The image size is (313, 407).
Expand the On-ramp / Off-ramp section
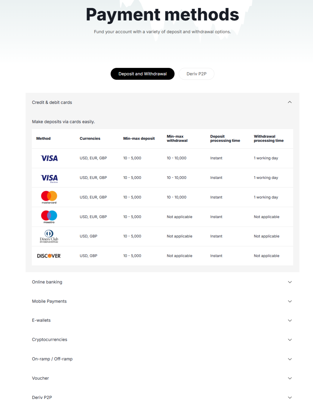point(290,359)
